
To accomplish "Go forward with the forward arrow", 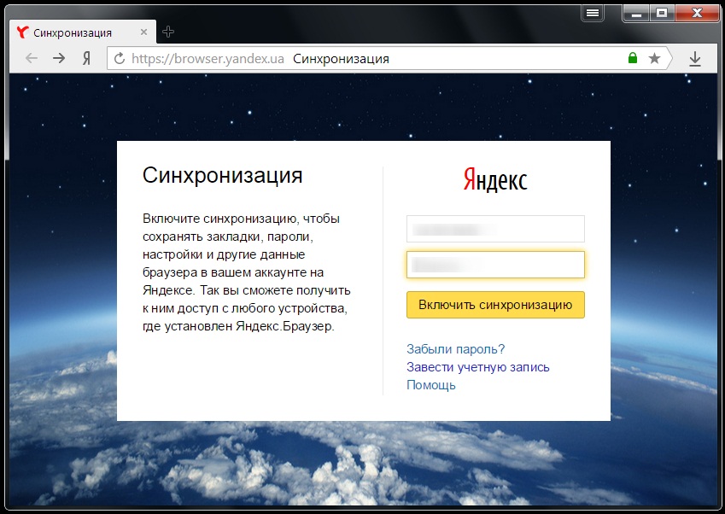I will click(59, 58).
